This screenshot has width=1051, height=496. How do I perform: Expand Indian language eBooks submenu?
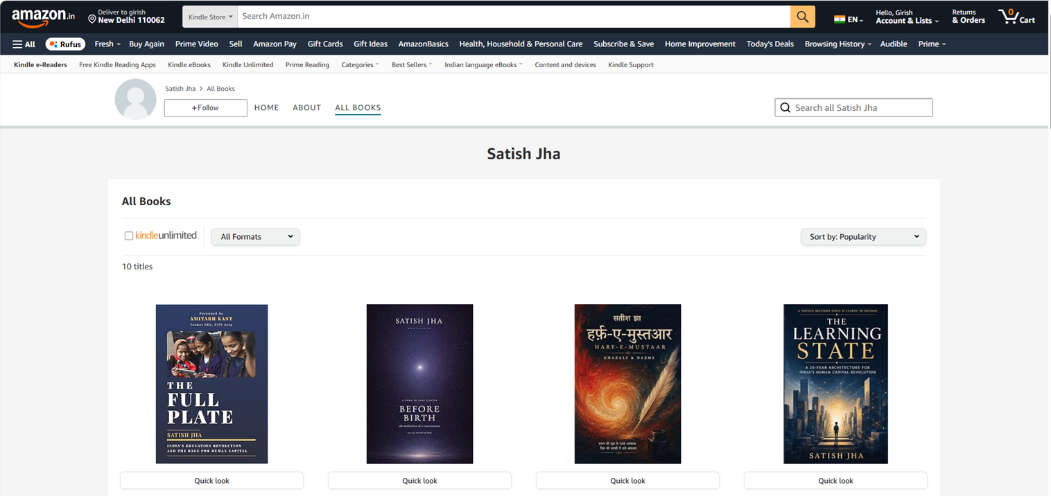coord(483,64)
